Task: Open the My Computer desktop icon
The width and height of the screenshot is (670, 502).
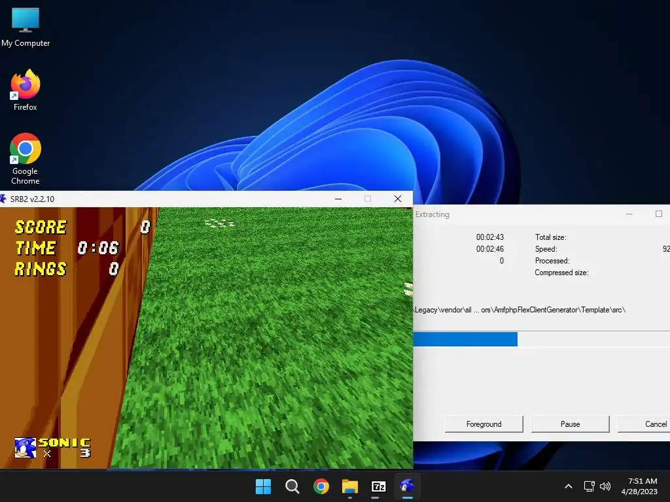Action: tap(26, 27)
